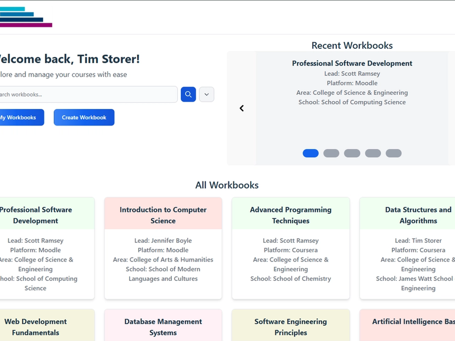The width and height of the screenshot is (455, 341).
Task: Click the blue search magnifier icon
Action: coord(188,94)
